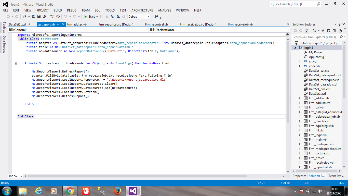Refresh the Solution Explorer
Viewport: 348px width, 196px height.
click(329, 31)
